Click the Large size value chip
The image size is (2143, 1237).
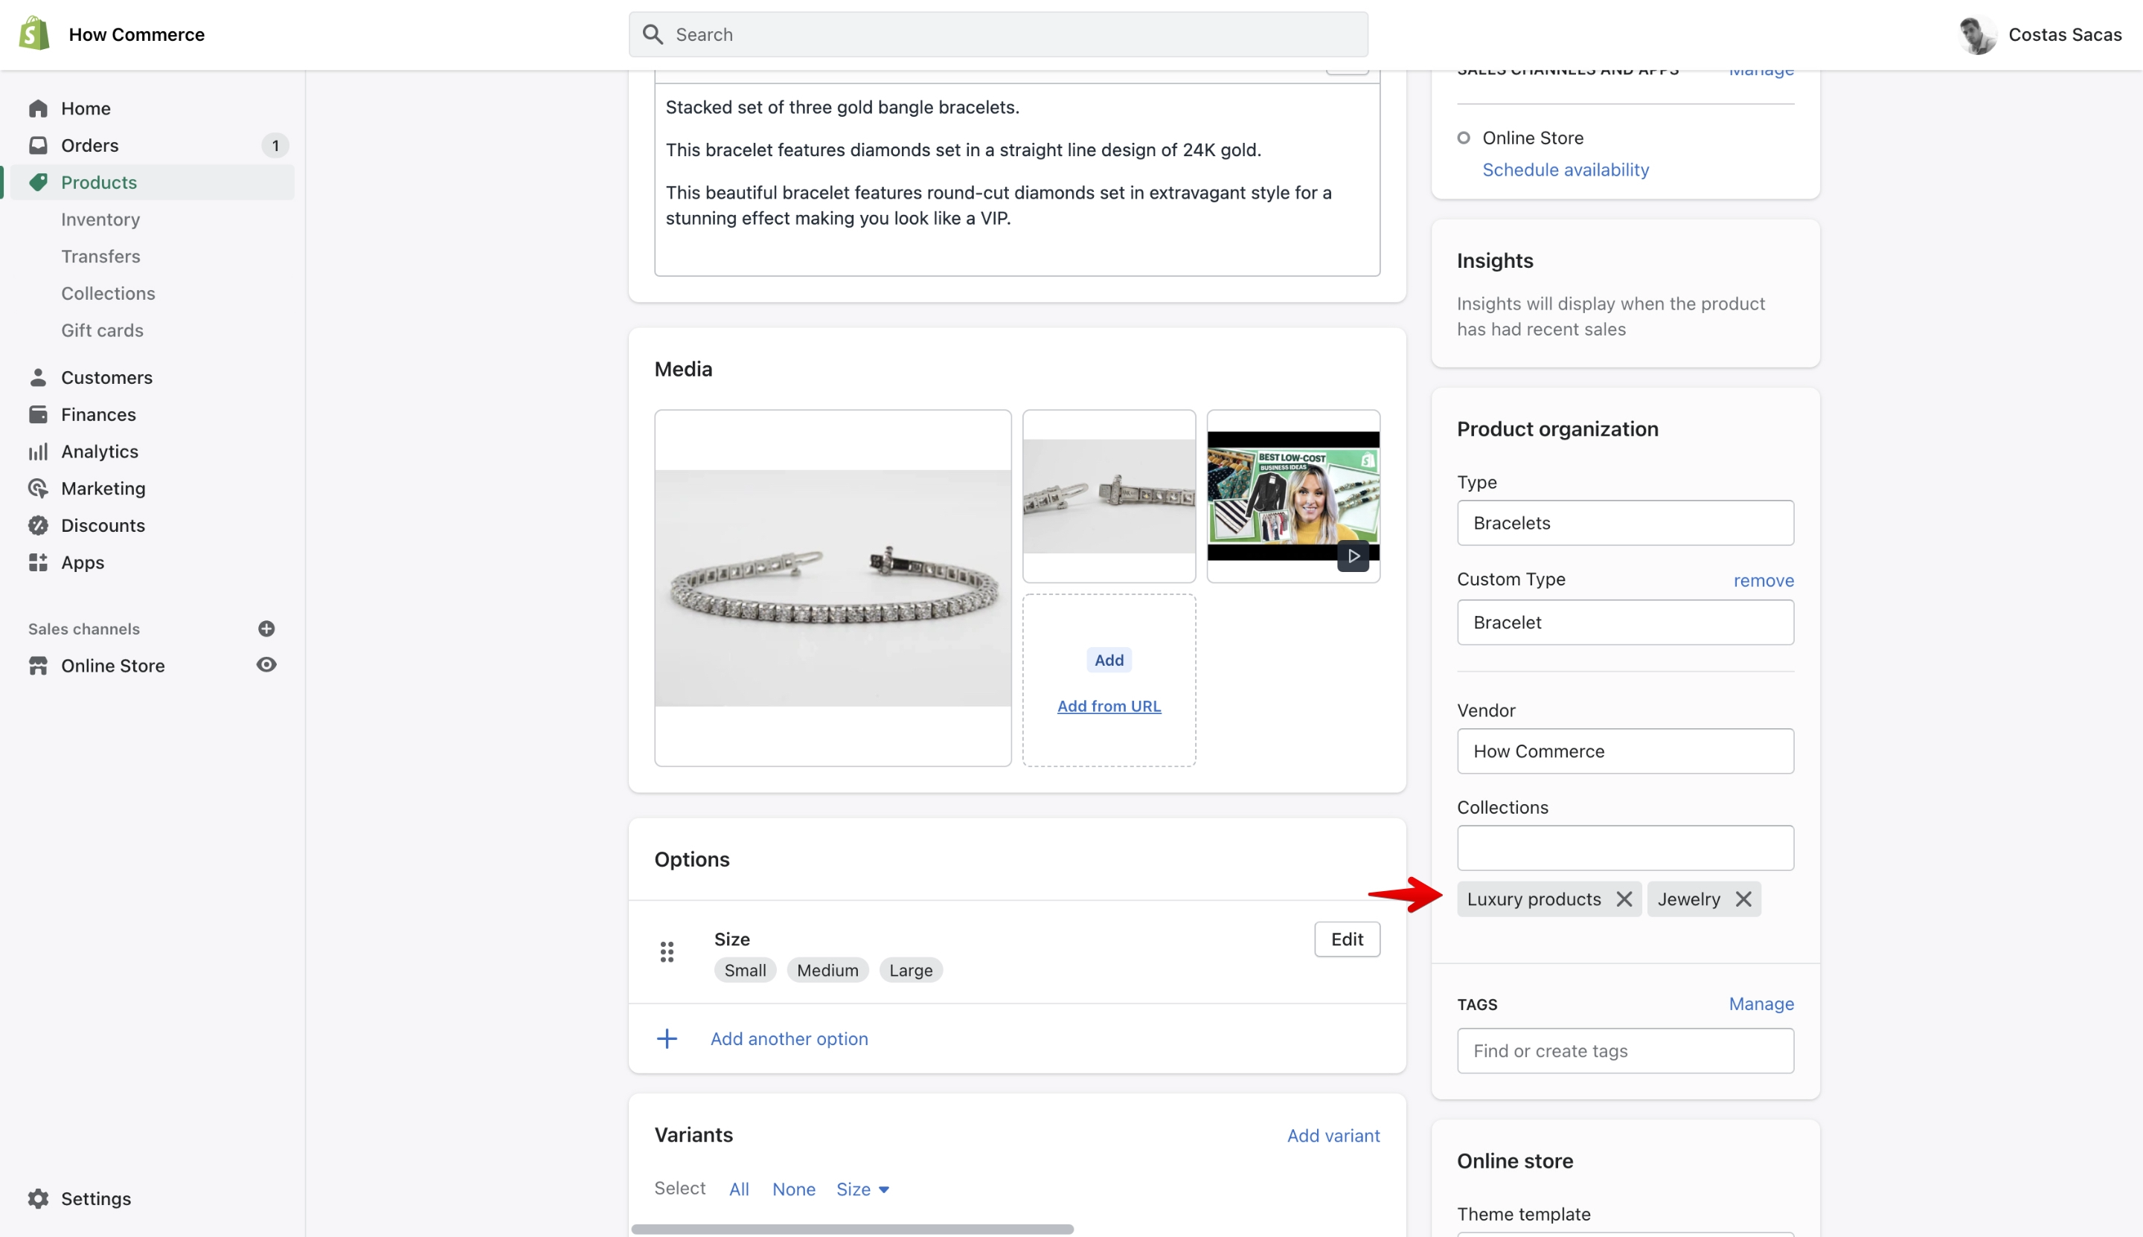(911, 970)
